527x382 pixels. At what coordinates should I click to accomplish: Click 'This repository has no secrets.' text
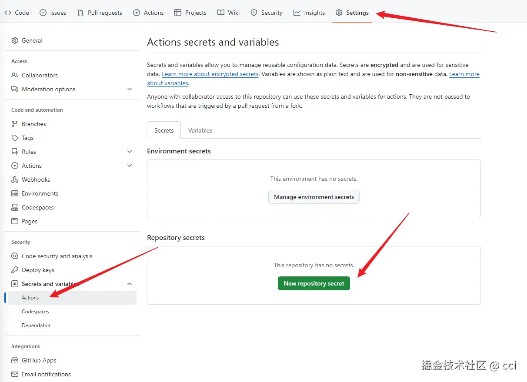tap(314, 265)
